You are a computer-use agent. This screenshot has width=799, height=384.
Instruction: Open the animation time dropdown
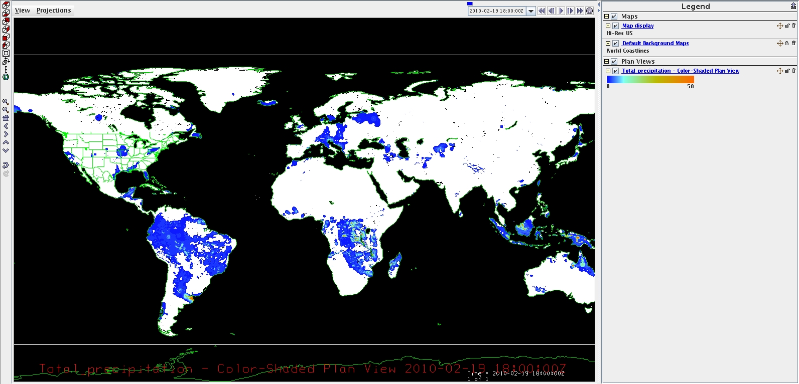click(531, 11)
